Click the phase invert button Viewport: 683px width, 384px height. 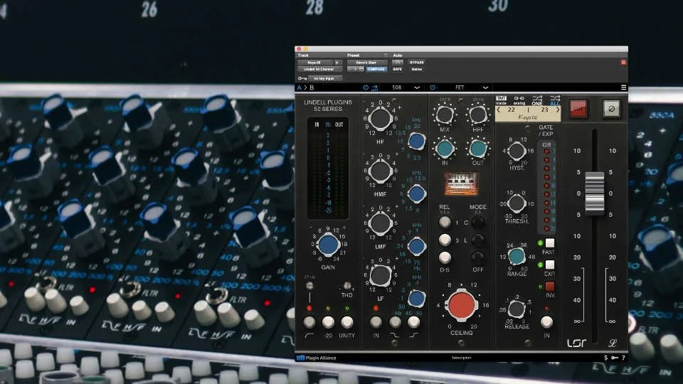coord(611,109)
